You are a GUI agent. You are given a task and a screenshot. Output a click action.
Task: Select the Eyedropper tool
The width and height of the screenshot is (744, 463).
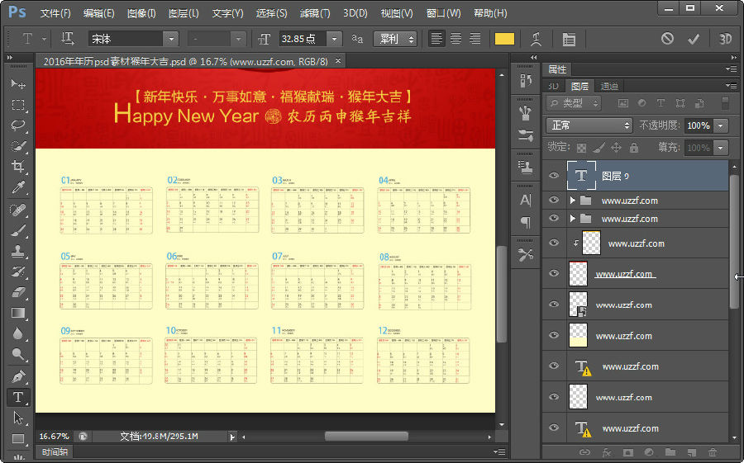tap(17, 188)
